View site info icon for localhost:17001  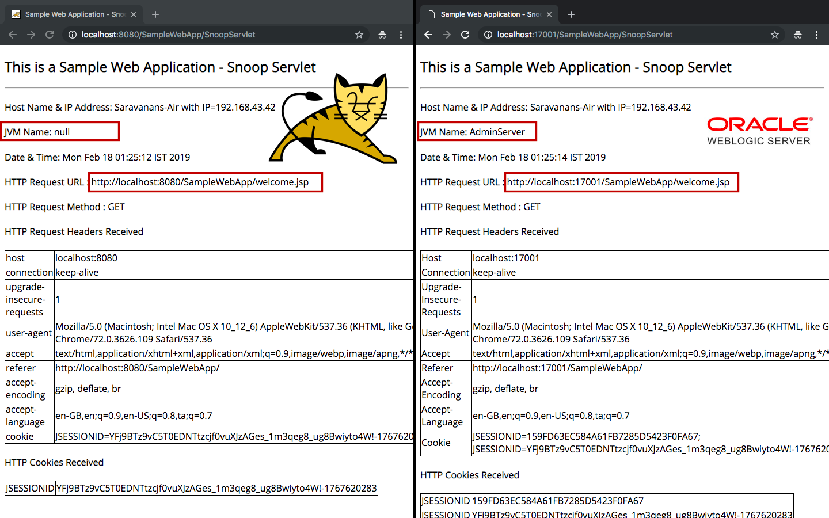488,35
